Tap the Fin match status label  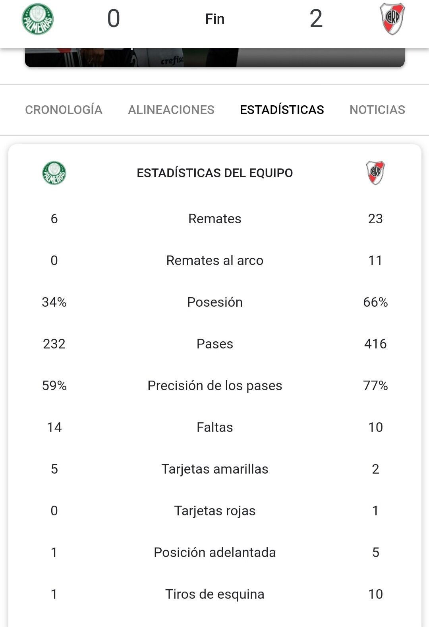[x=215, y=19]
